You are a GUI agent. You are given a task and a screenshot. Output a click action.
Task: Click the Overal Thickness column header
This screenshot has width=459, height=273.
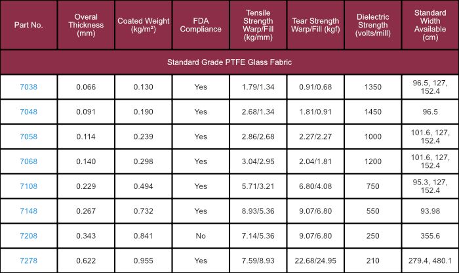point(86,25)
